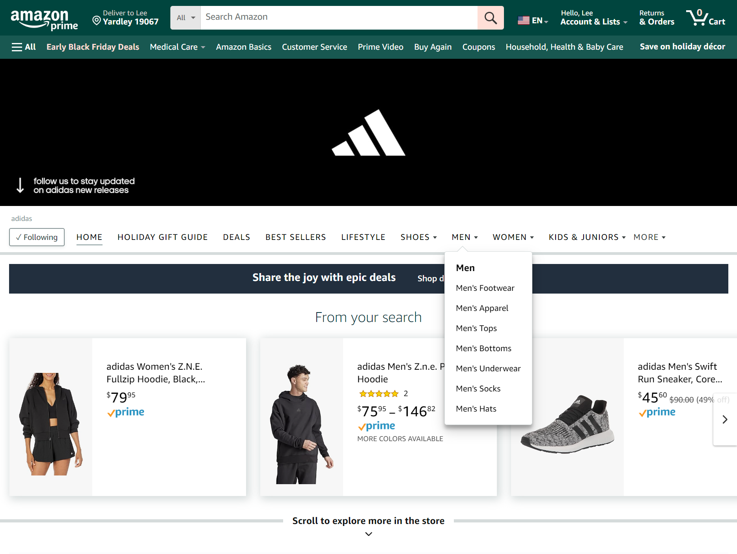Expand the Account & Lists dropdown
Viewport: 737px width, 554px height.
593,18
